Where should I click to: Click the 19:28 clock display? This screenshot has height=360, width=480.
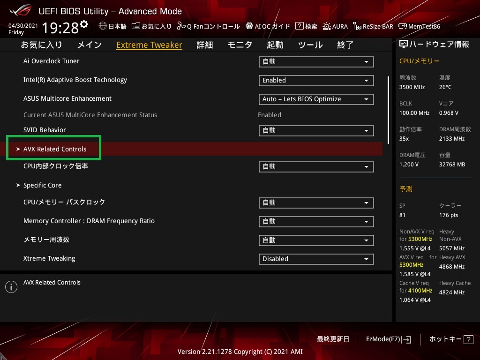click(x=60, y=28)
